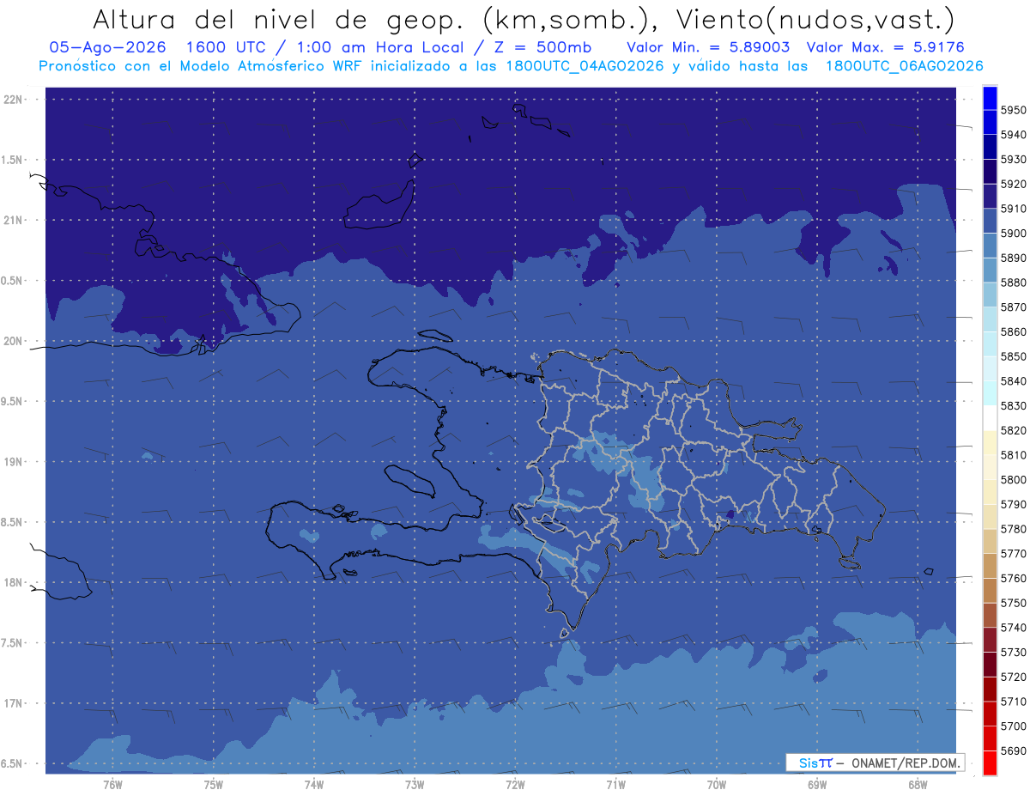
Task: Click the '5790' colorbar value
Action: point(1013,505)
